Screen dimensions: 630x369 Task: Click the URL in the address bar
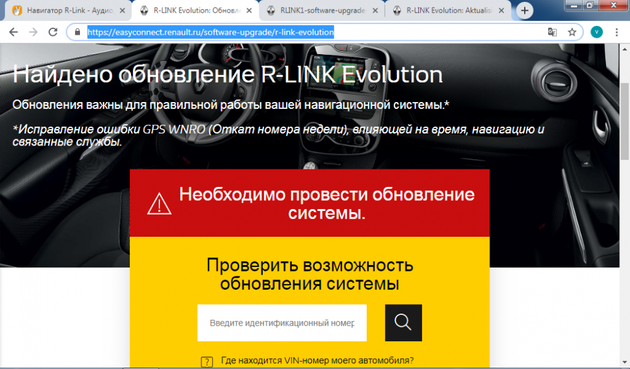click(x=210, y=32)
